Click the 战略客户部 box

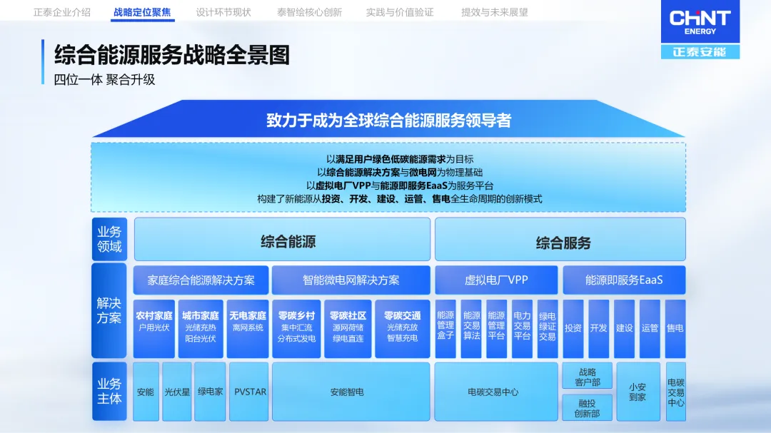click(587, 376)
